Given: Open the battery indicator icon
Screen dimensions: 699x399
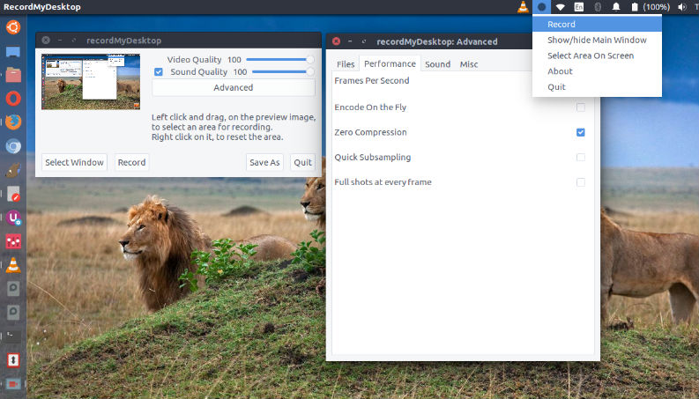Looking at the screenshot, I should 635,7.
